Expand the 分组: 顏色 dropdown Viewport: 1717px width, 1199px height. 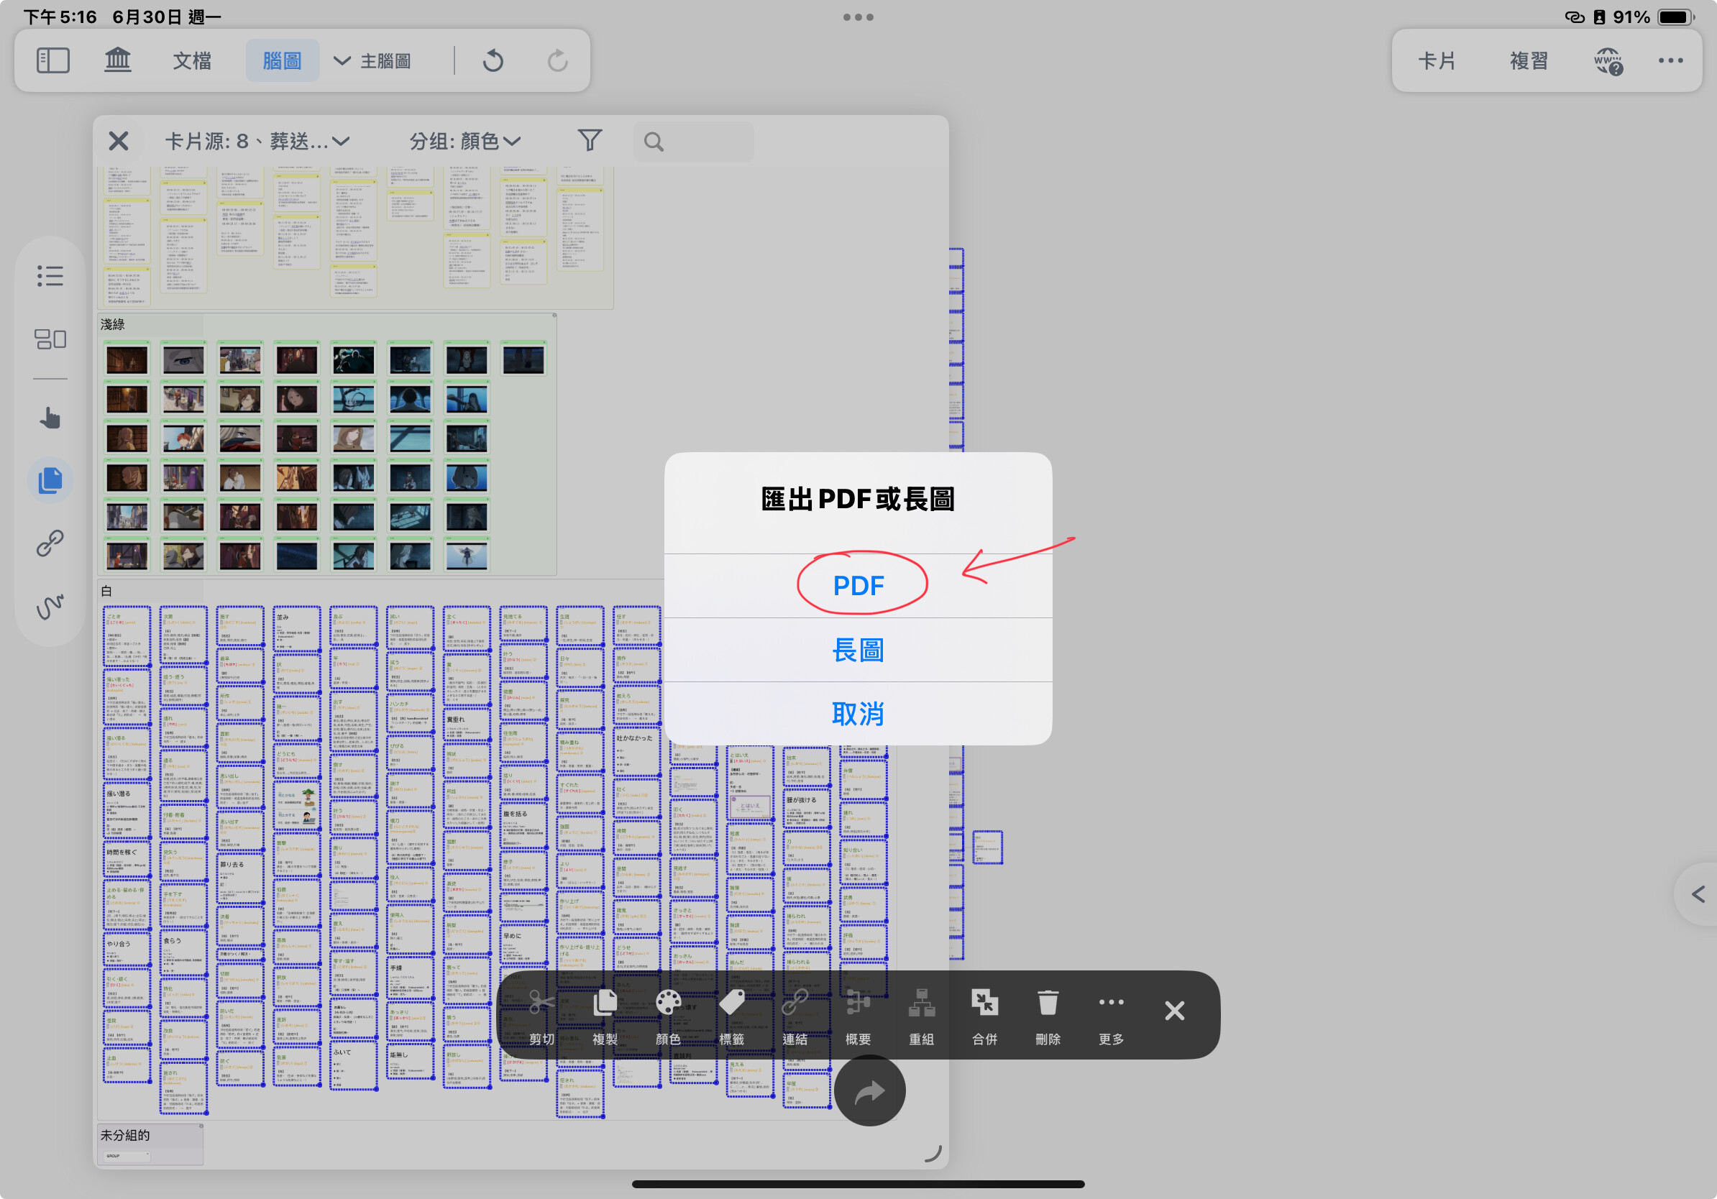[x=464, y=141]
